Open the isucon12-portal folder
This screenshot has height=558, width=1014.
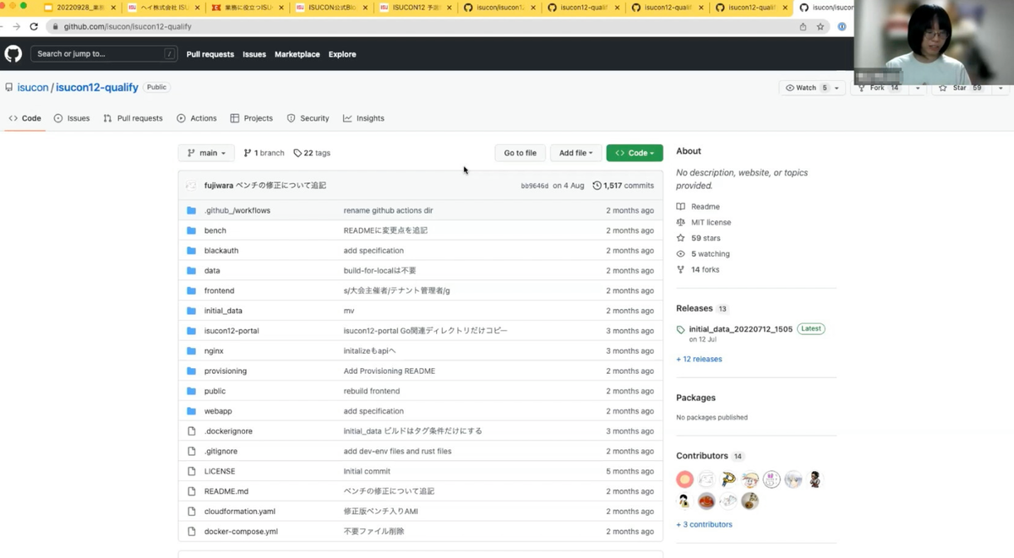(x=232, y=331)
